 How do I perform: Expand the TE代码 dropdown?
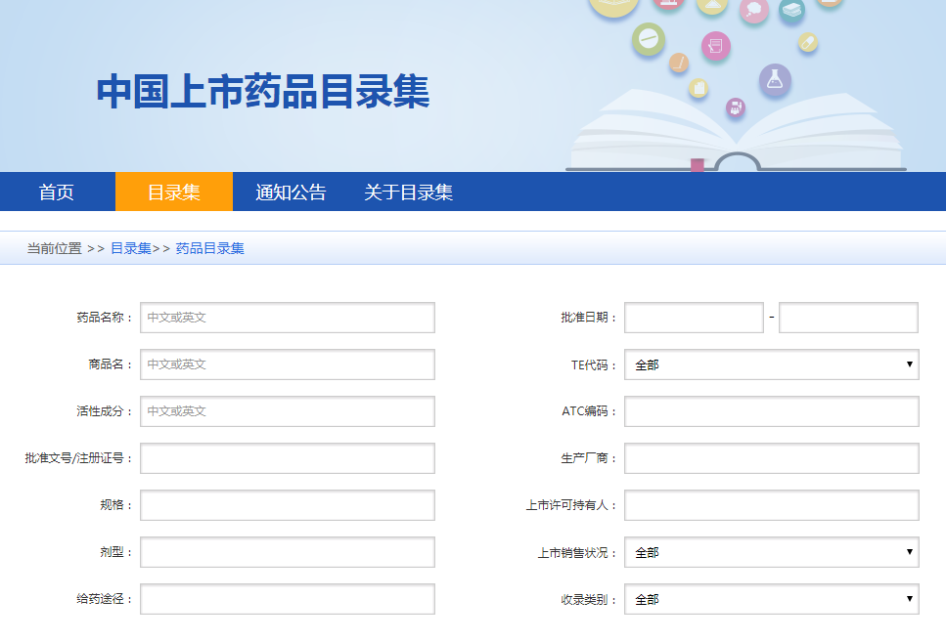(x=772, y=364)
